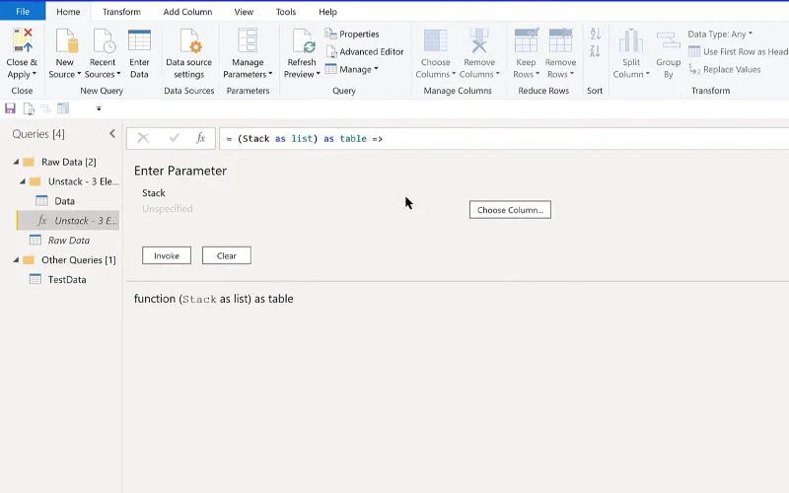The width and height of the screenshot is (789, 493).
Task: Open the Advanced Editor
Action: coord(365,51)
